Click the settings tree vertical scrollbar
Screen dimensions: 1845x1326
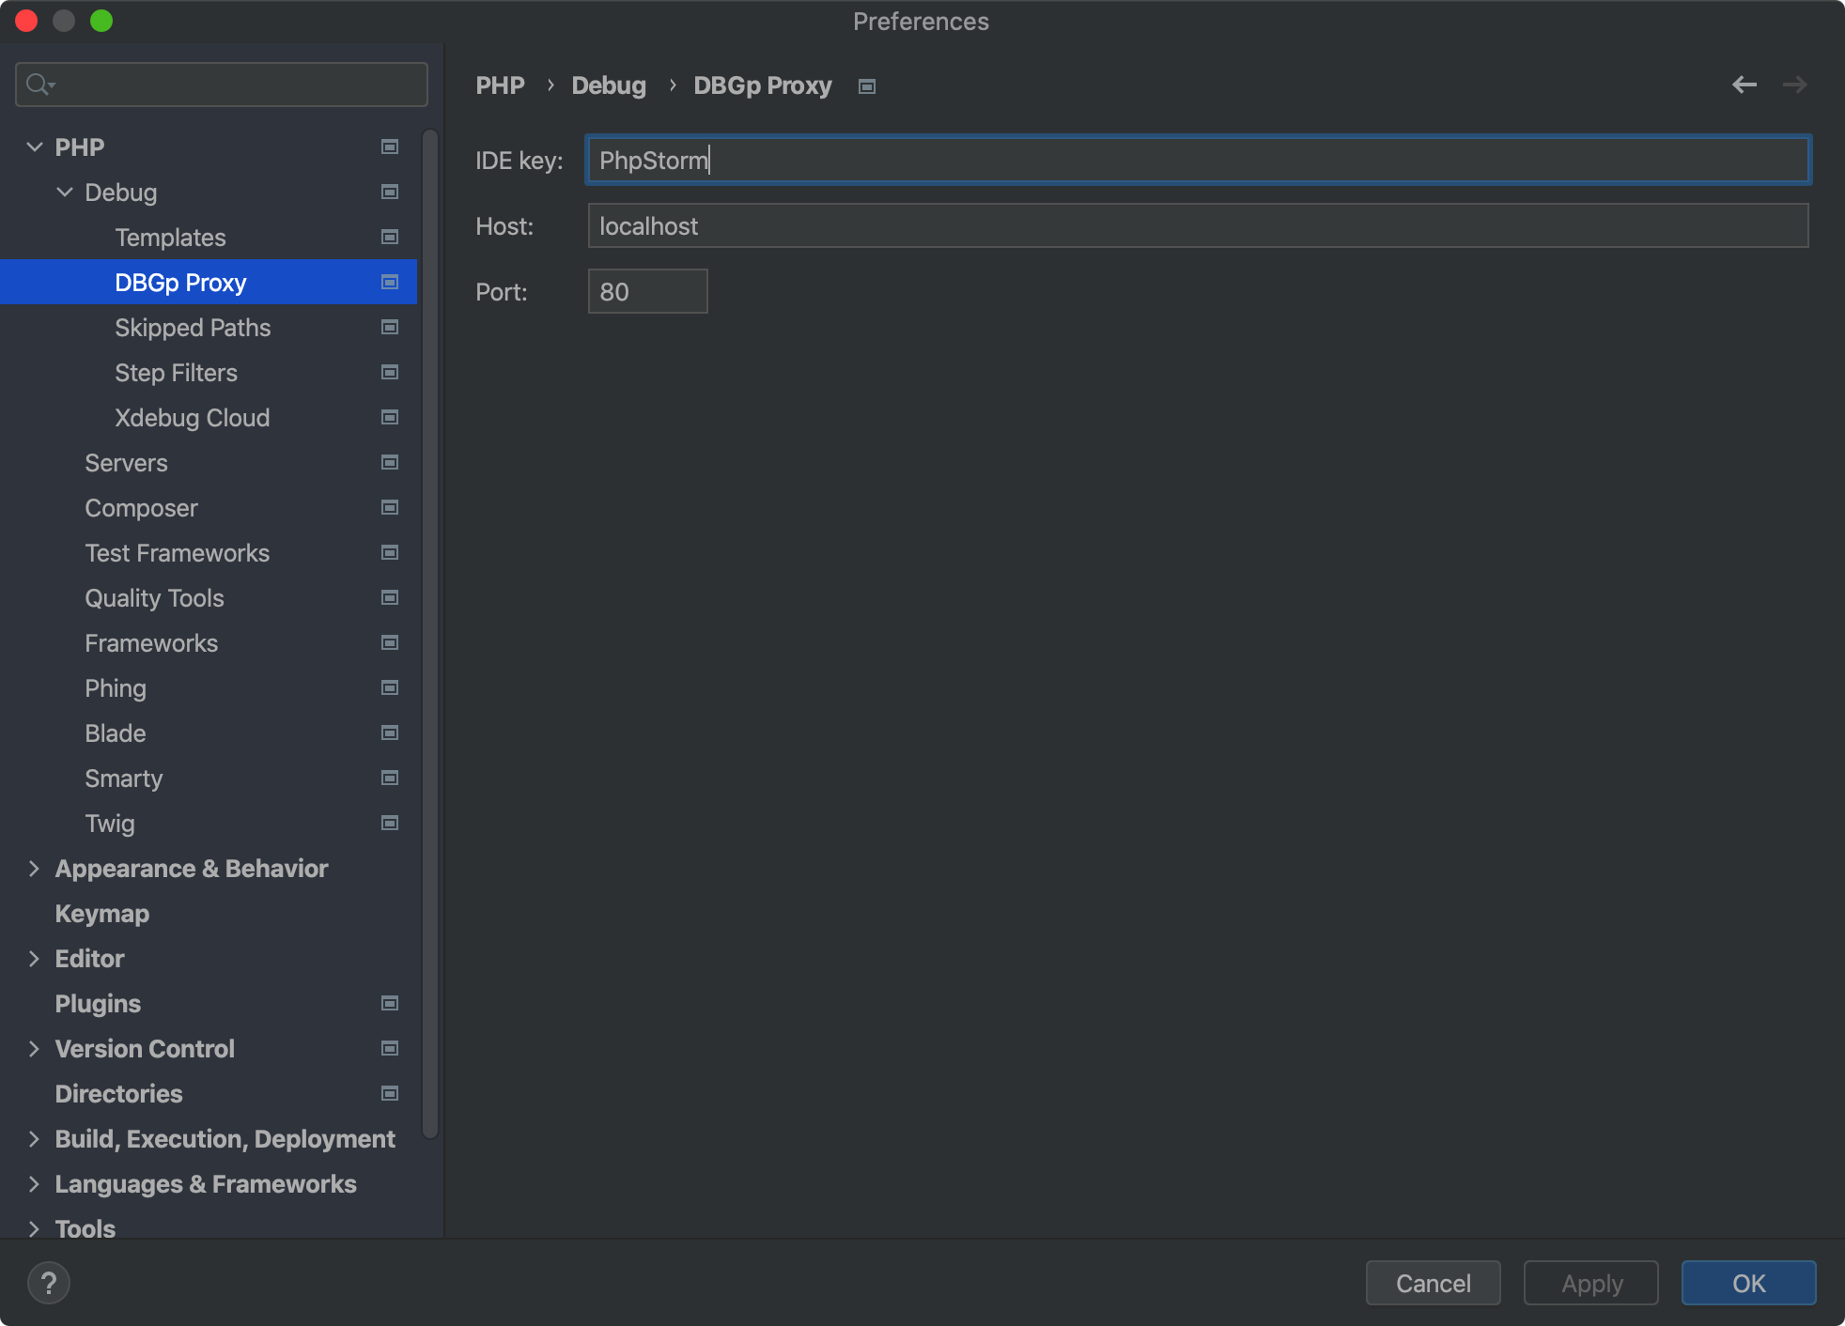pyautogui.click(x=430, y=634)
